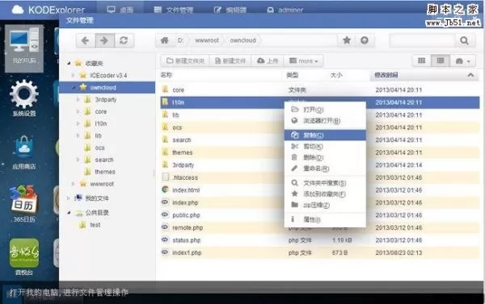The height and width of the screenshot is (304, 485).
Task: Choose zip compress menu entry
Action: 325,205
